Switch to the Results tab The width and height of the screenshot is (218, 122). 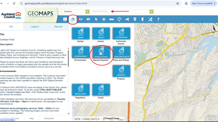pyautogui.click(x=58, y=27)
